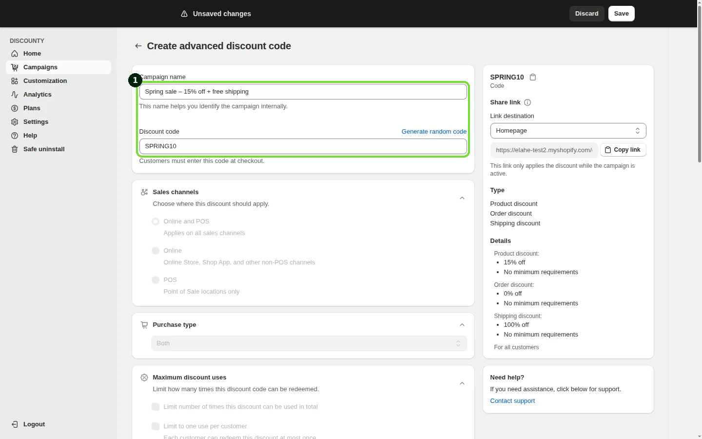Click the Maximum discount uses badge icon
This screenshot has height=439, width=702.
[144, 378]
